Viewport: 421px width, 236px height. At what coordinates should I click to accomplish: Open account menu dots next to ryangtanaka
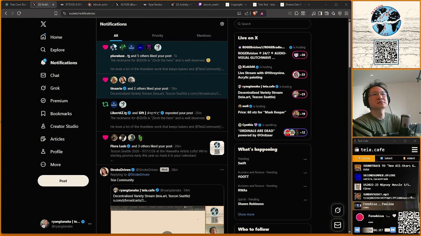tap(89, 224)
